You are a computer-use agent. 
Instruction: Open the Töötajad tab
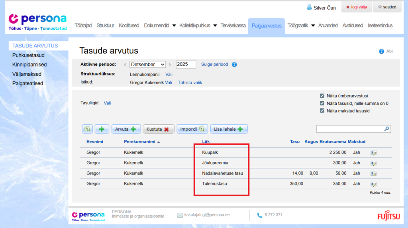pos(83,26)
